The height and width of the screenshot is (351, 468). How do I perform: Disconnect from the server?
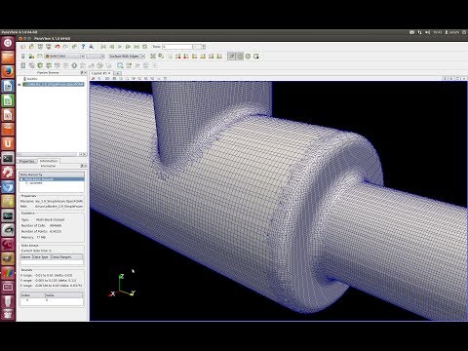pos(49,47)
